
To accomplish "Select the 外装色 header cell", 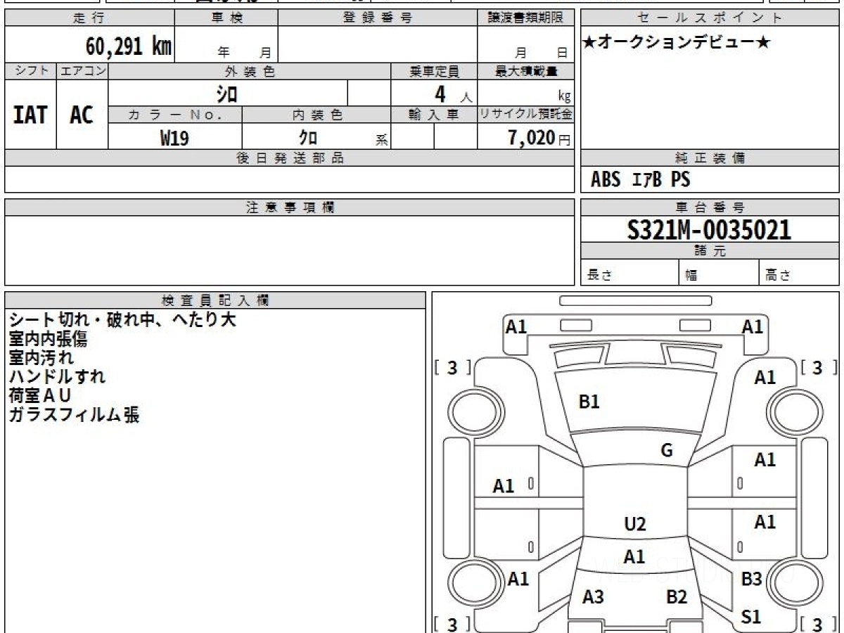I will pos(250,71).
